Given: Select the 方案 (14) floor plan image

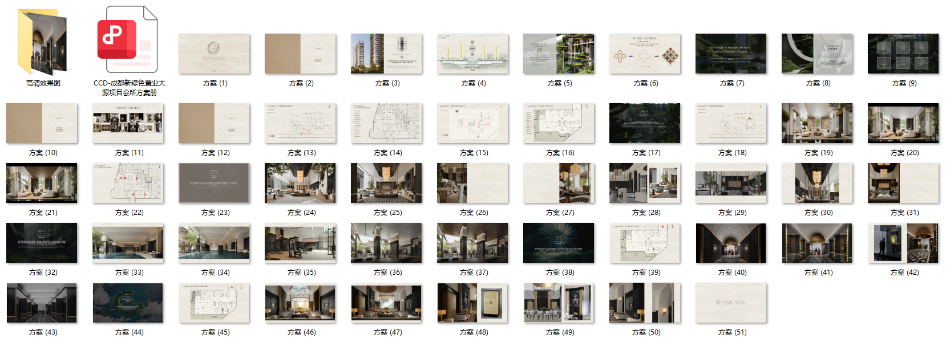Looking at the screenshot, I should (386, 123).
